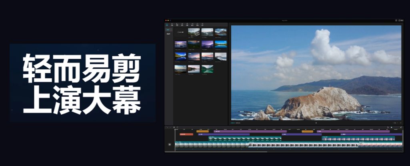Click the Redo arrow in timeline toolbar
This screenshot has width=410, height=166.
(x=170, y=127)
